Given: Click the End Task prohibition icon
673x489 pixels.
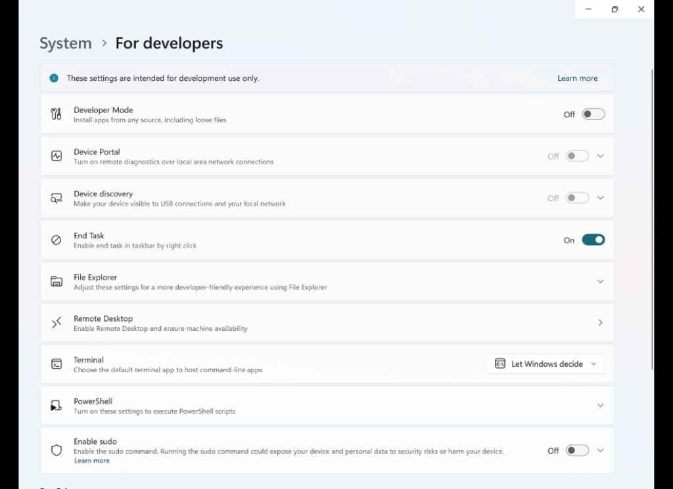Looking at the screenshot, I should point(57,240).
